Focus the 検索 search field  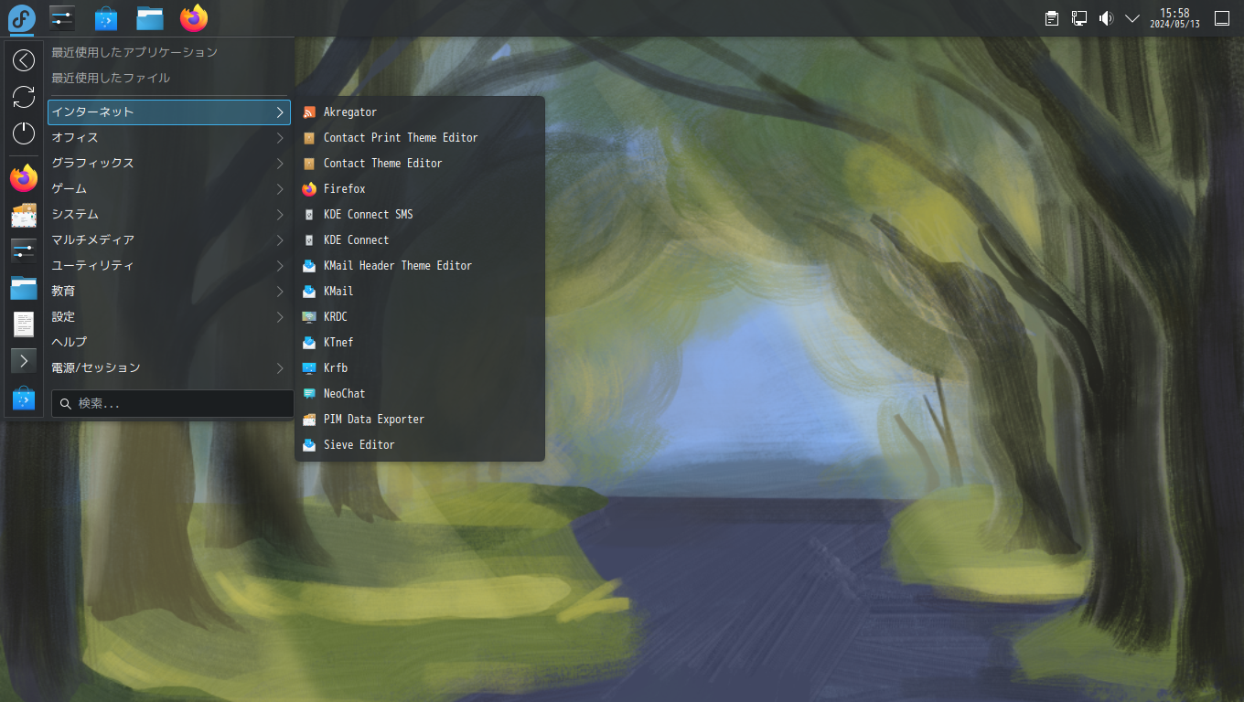(x=172, y=404)
